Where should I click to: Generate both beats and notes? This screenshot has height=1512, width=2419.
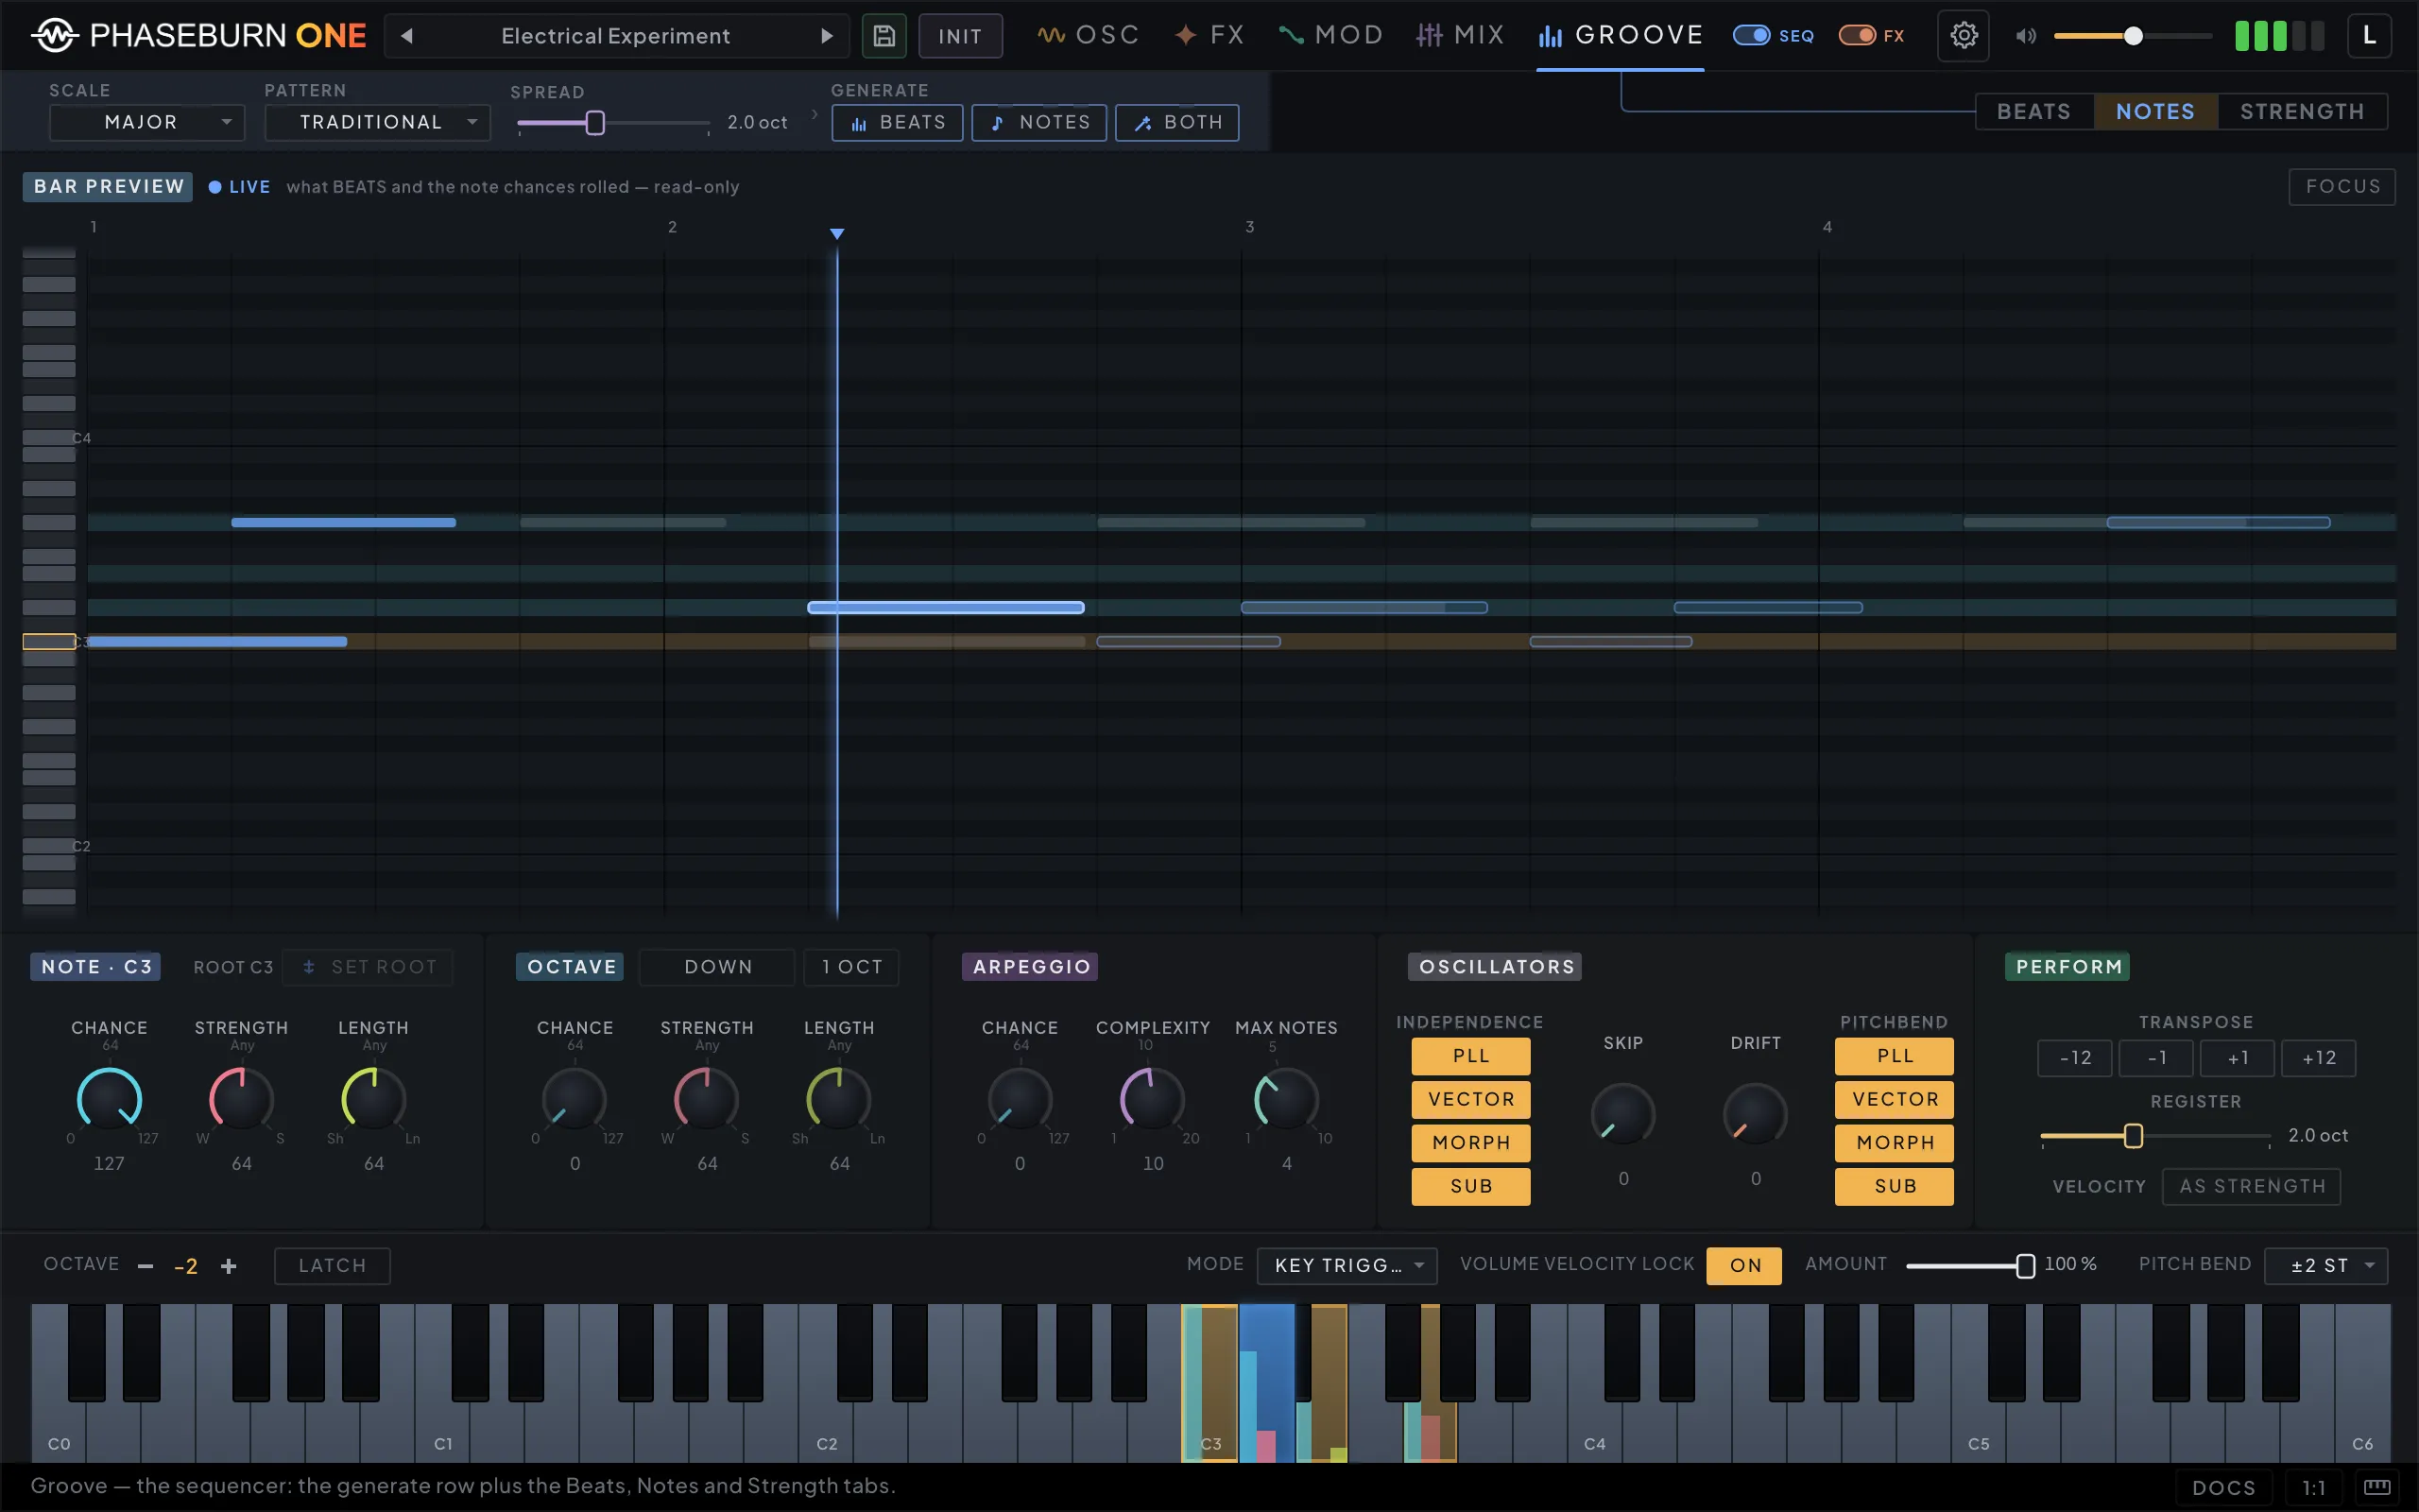(1177, 123)
